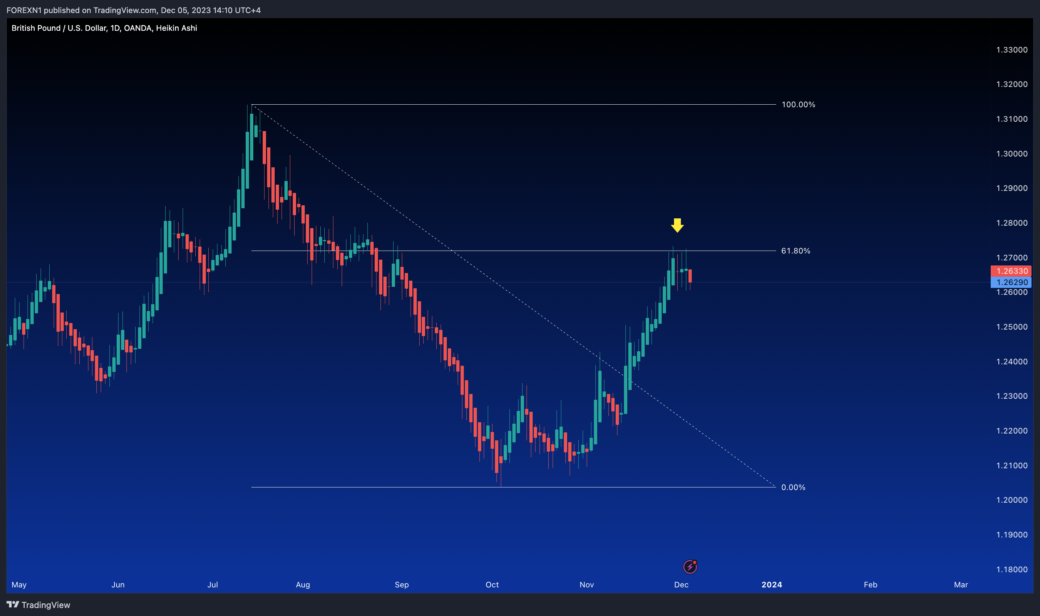Image resolution: width=1040 pixels, height=616 pixels.
Task: Click the 1.22000 price axis label
Action: tap(1012, 431)
